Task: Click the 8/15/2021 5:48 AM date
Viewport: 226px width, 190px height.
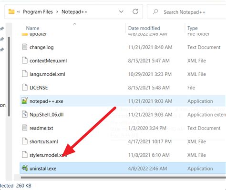Action: click(149, 88)
